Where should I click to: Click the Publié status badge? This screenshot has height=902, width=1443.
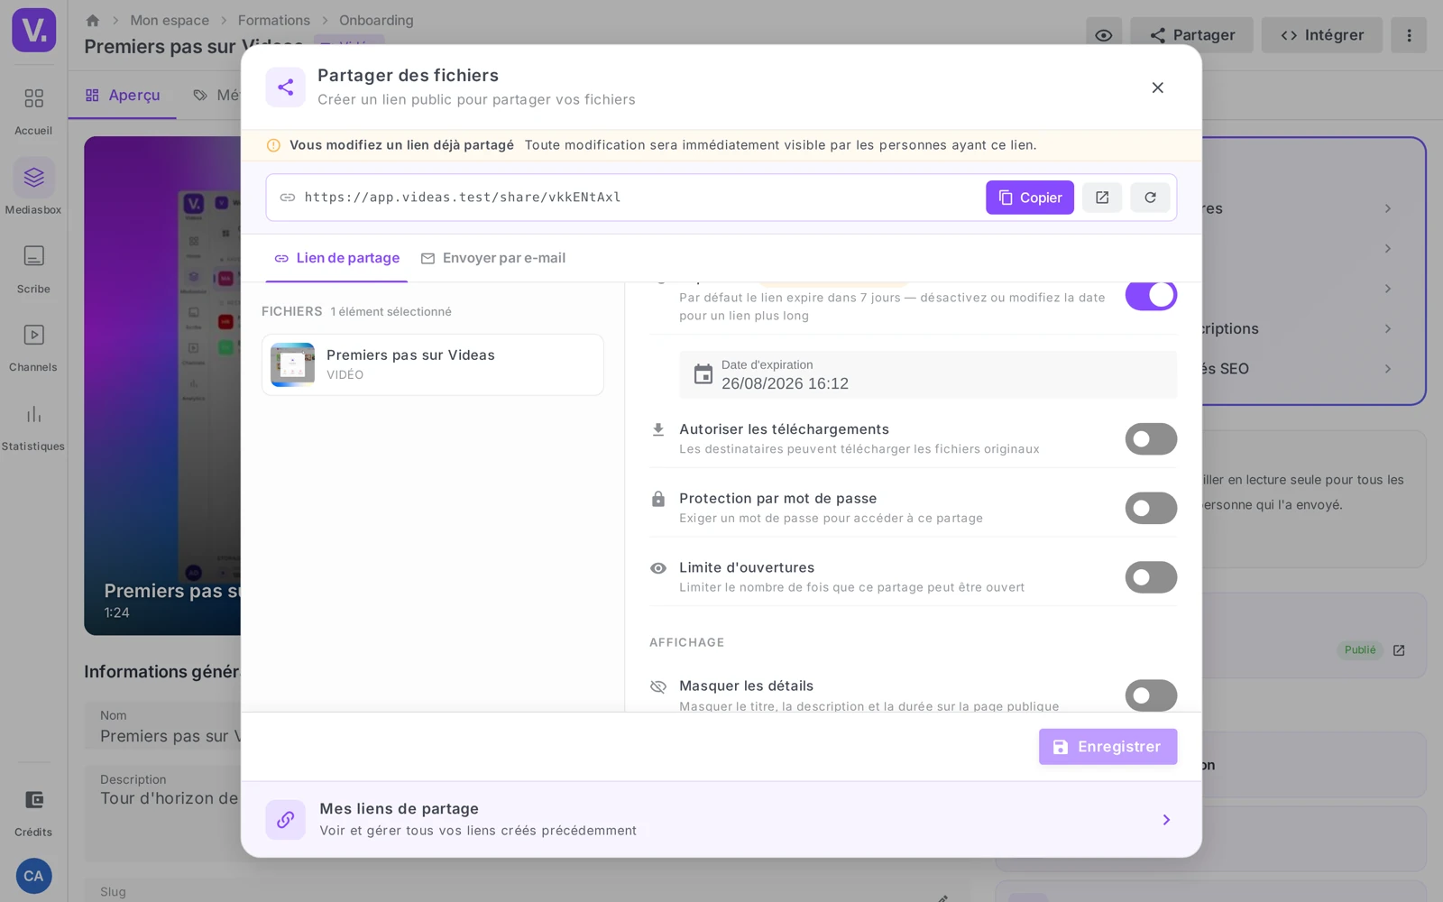(1360, 650)
